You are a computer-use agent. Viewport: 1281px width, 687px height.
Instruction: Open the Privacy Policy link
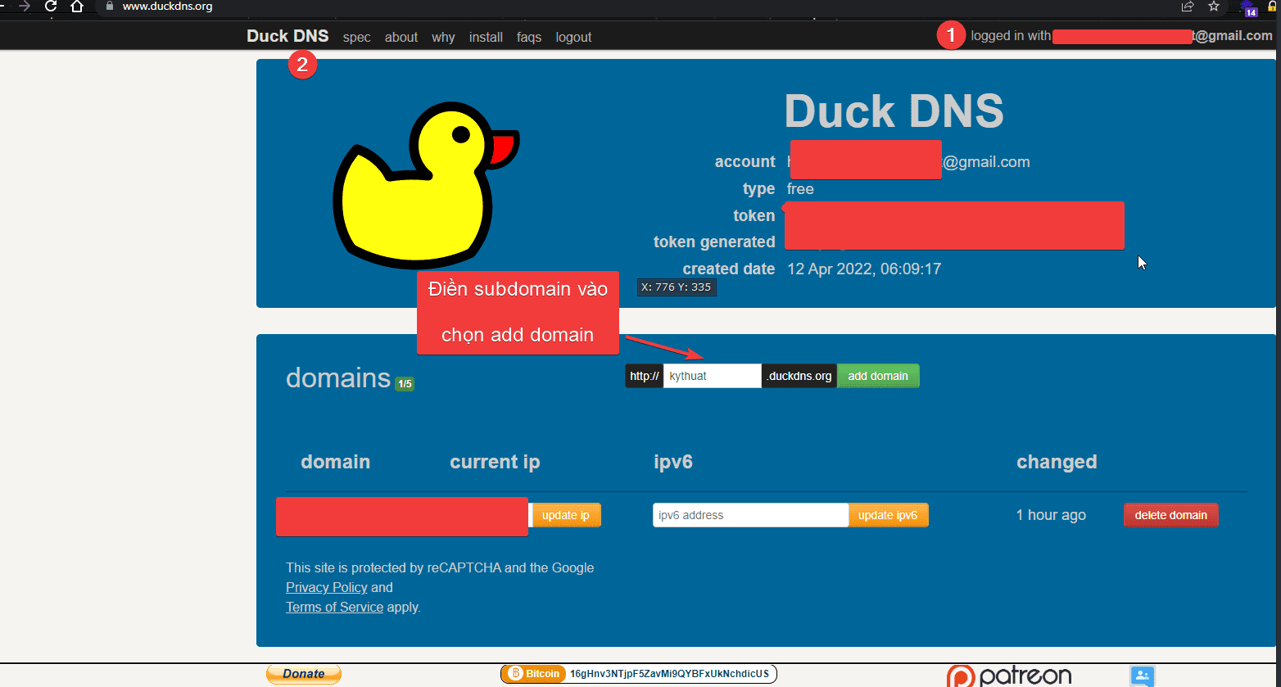tap(327, 587)
